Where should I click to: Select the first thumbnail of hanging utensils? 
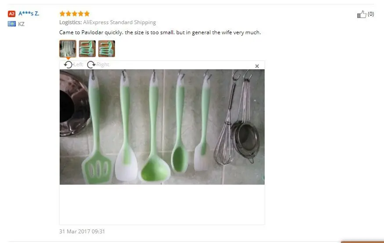click(x=68, y=49)
